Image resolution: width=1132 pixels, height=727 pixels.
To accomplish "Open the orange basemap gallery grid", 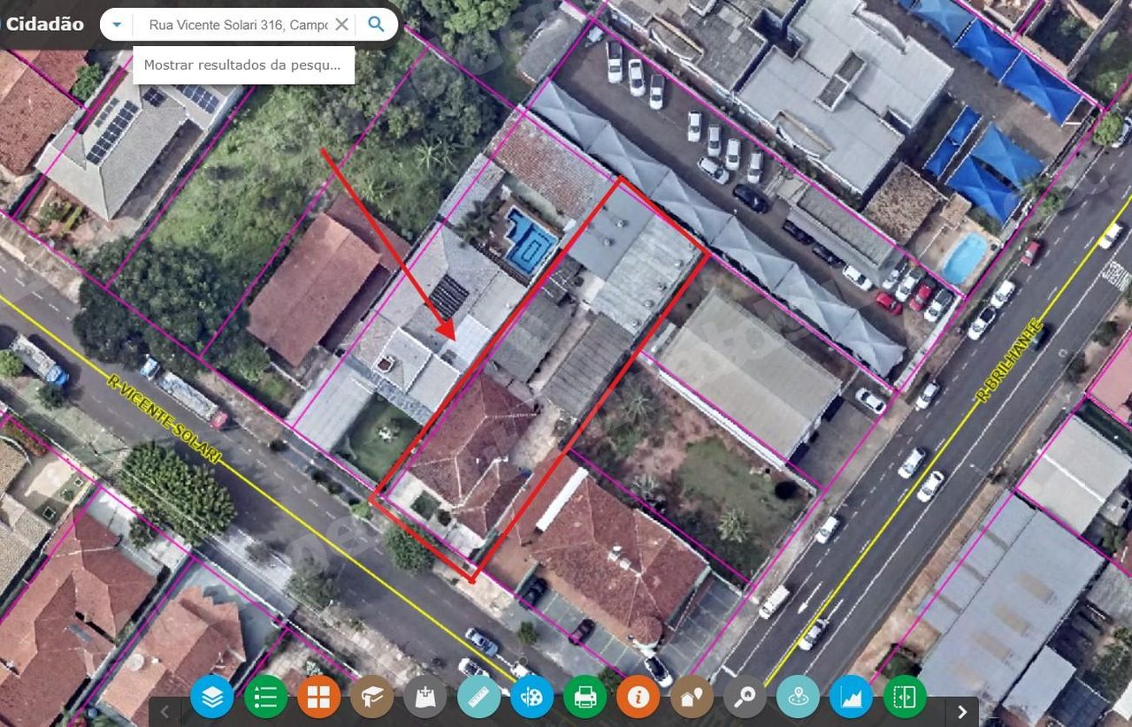I will click(318, 697).
